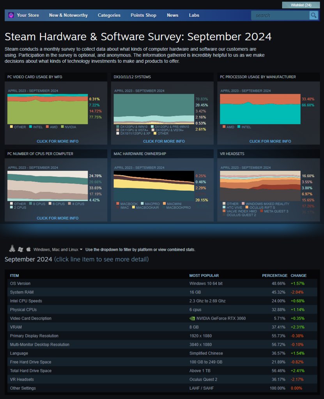The height and width of the screenshot is (399, 324).
Task: Open the Your Store menu
Action: (28, 15)
